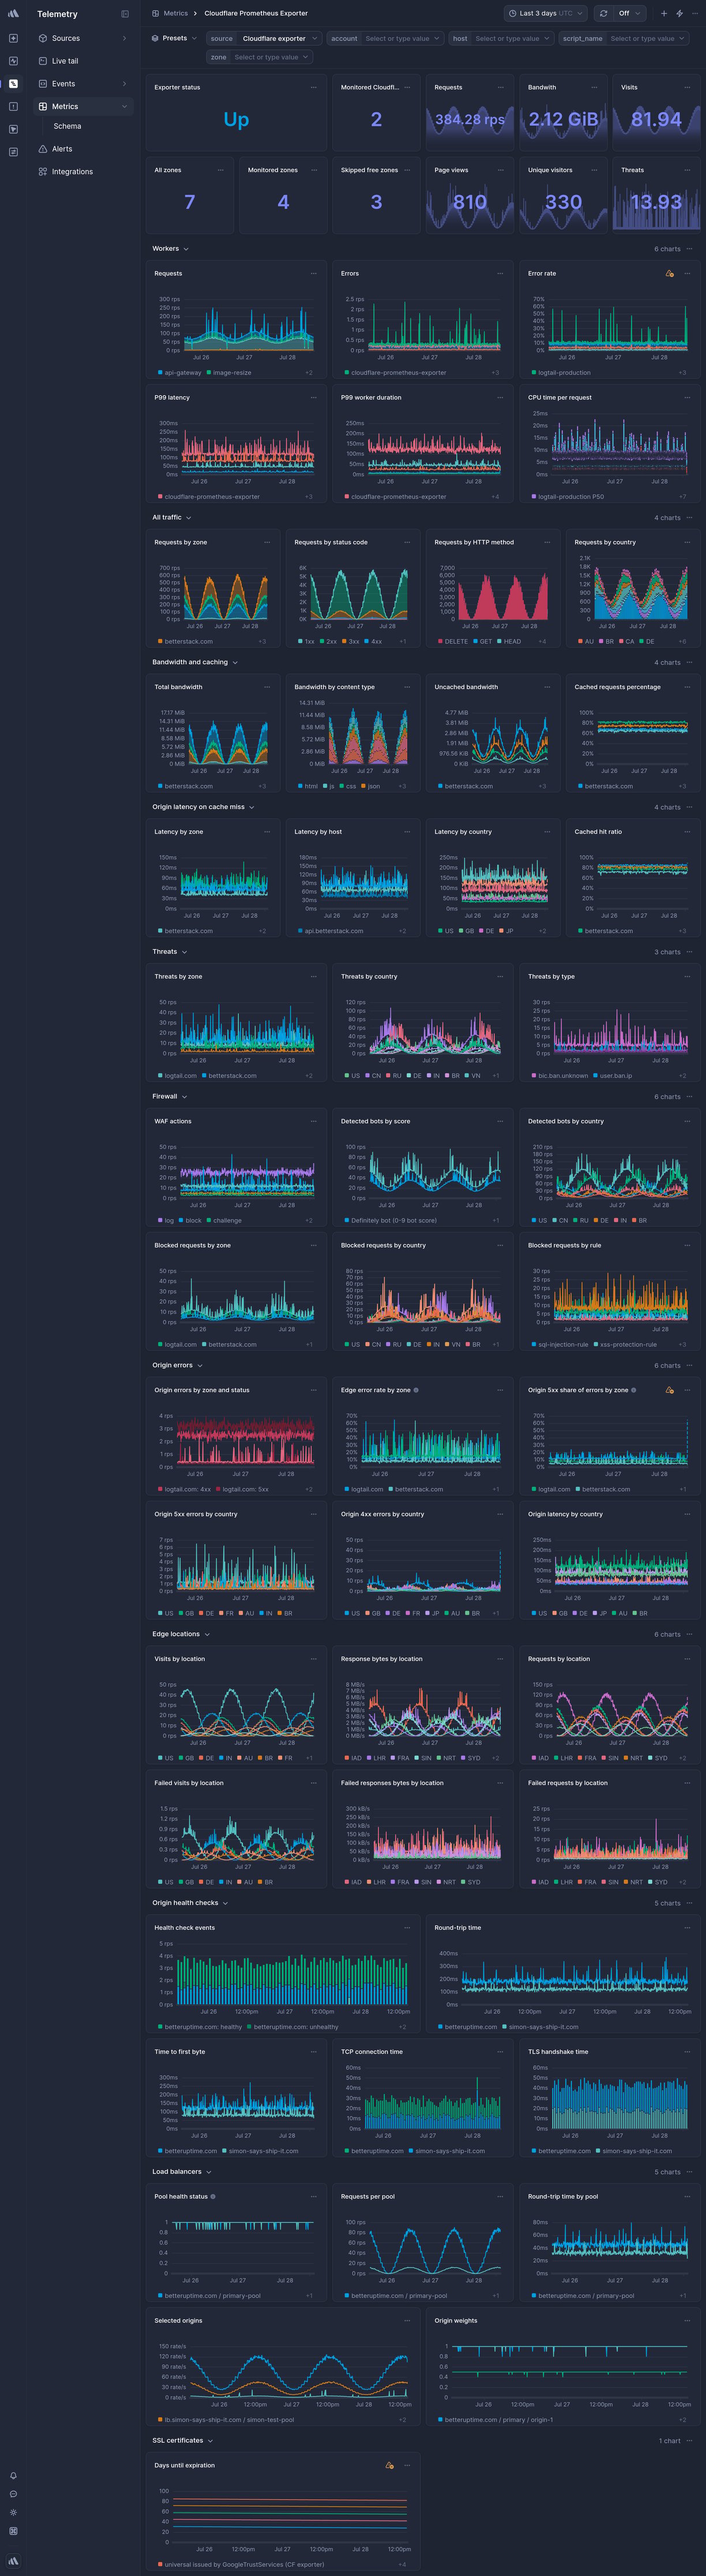
Task: Toggle HEAD series in HTTP method legend
Action: (x=509, y=642)
